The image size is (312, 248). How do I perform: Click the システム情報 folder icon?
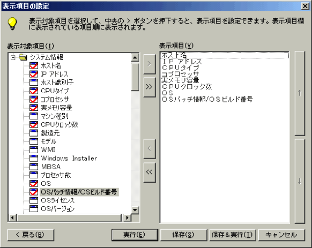(x=23, y=57)
